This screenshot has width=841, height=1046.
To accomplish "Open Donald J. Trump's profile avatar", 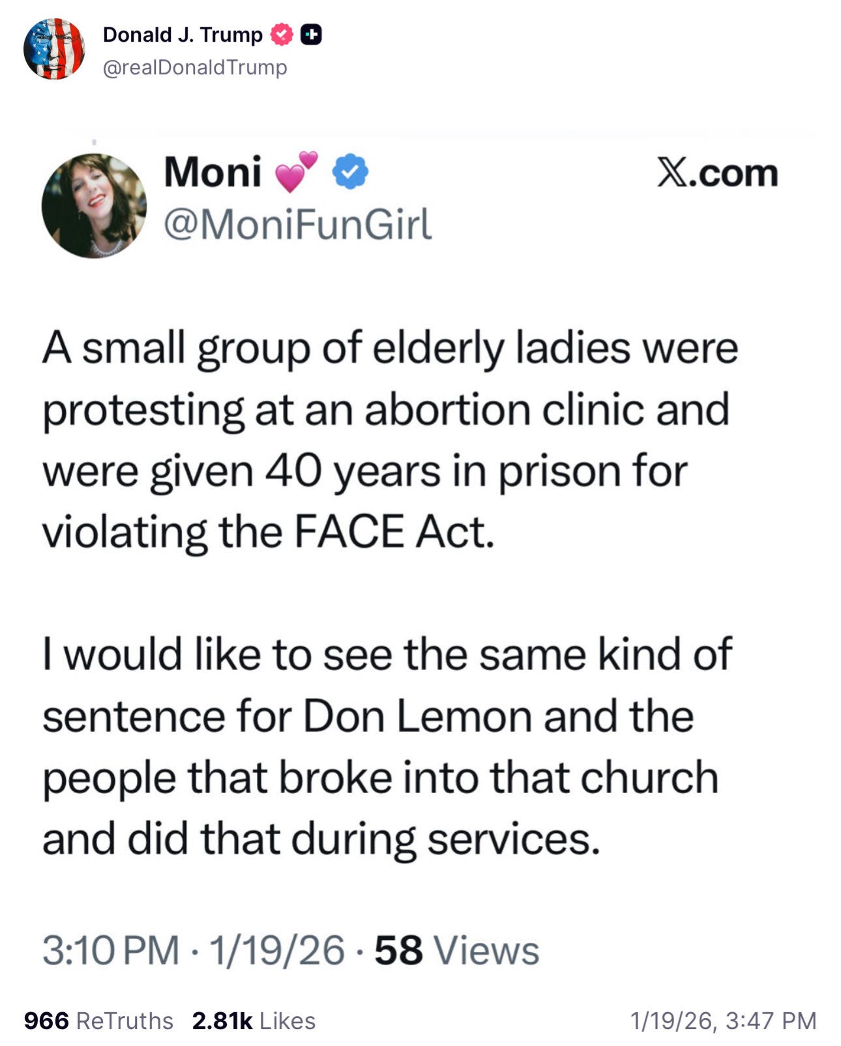I will pyautogui.click(x=54, y=49).
